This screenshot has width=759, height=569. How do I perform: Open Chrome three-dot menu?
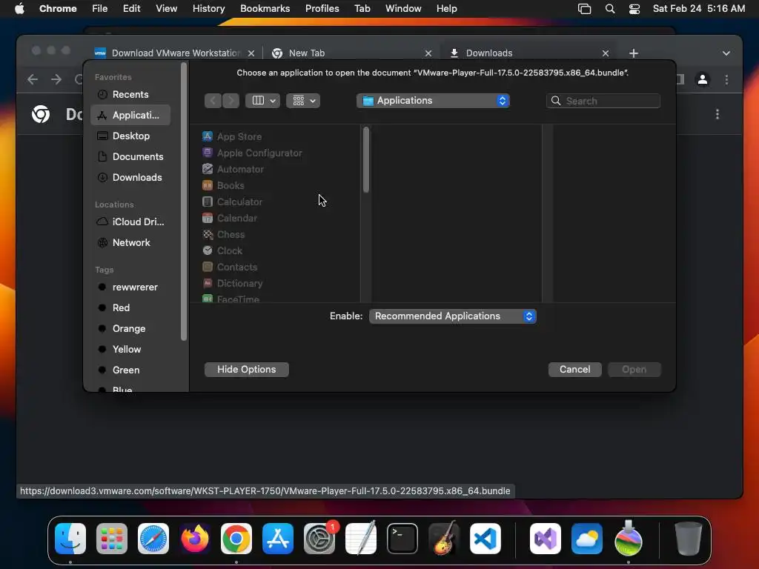pyautogui.click(x=726, y=79)
